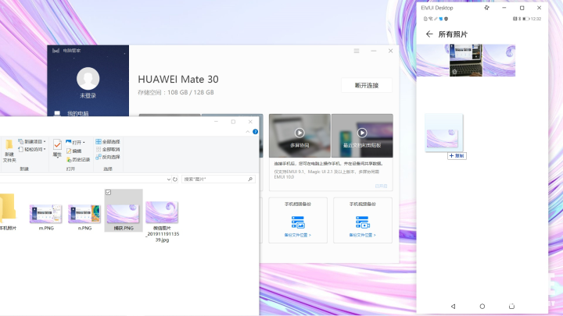Click History in the ribbon Open group
This screenshot has height=316, width=563.
[78, 159]
